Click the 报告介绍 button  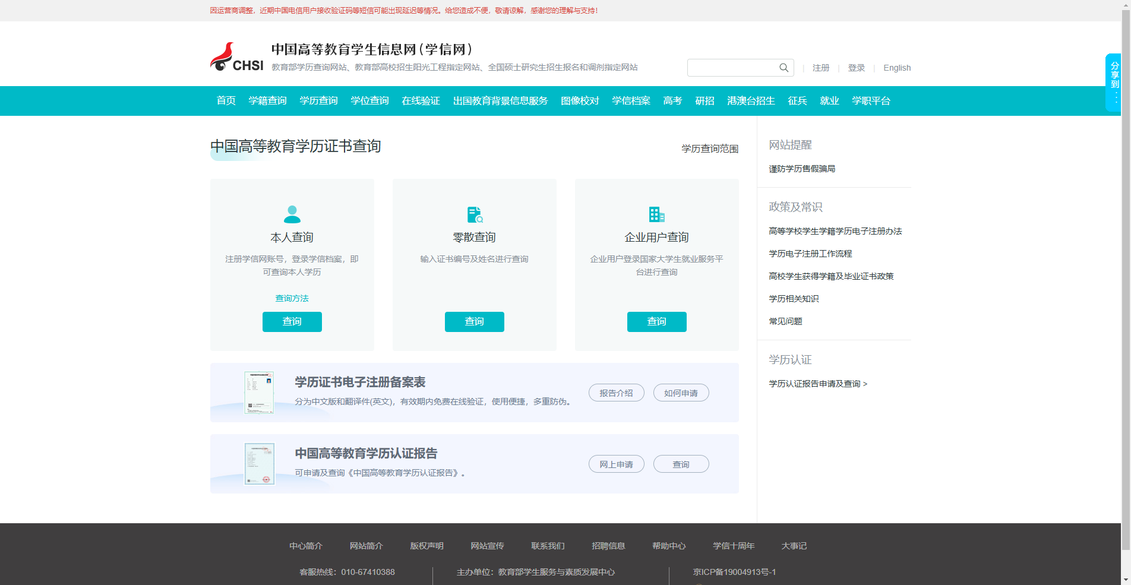click(616, 393)
